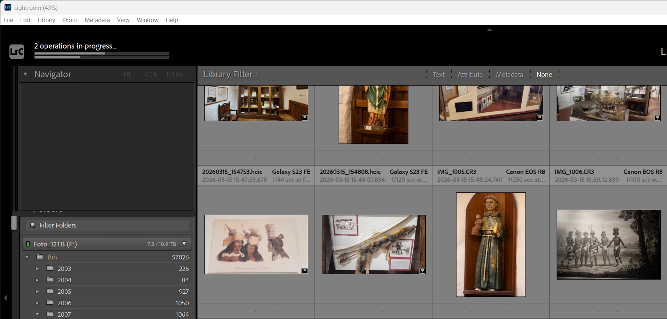Click the operations in progress status text
667x319 pixels.
click(x=75, y=46)
